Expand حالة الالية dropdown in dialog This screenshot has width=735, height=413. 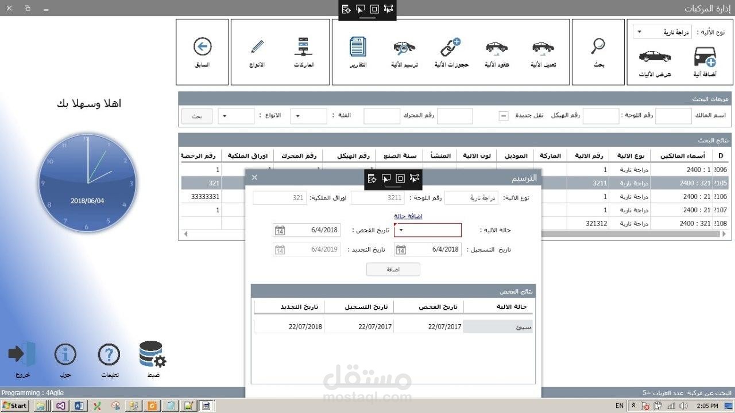click(401, 230)
